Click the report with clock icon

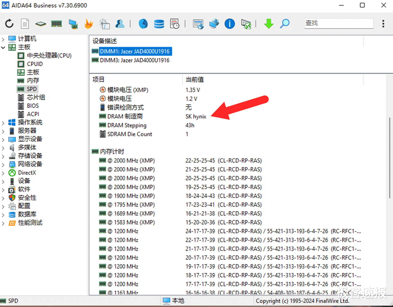(x=175, y=24)
